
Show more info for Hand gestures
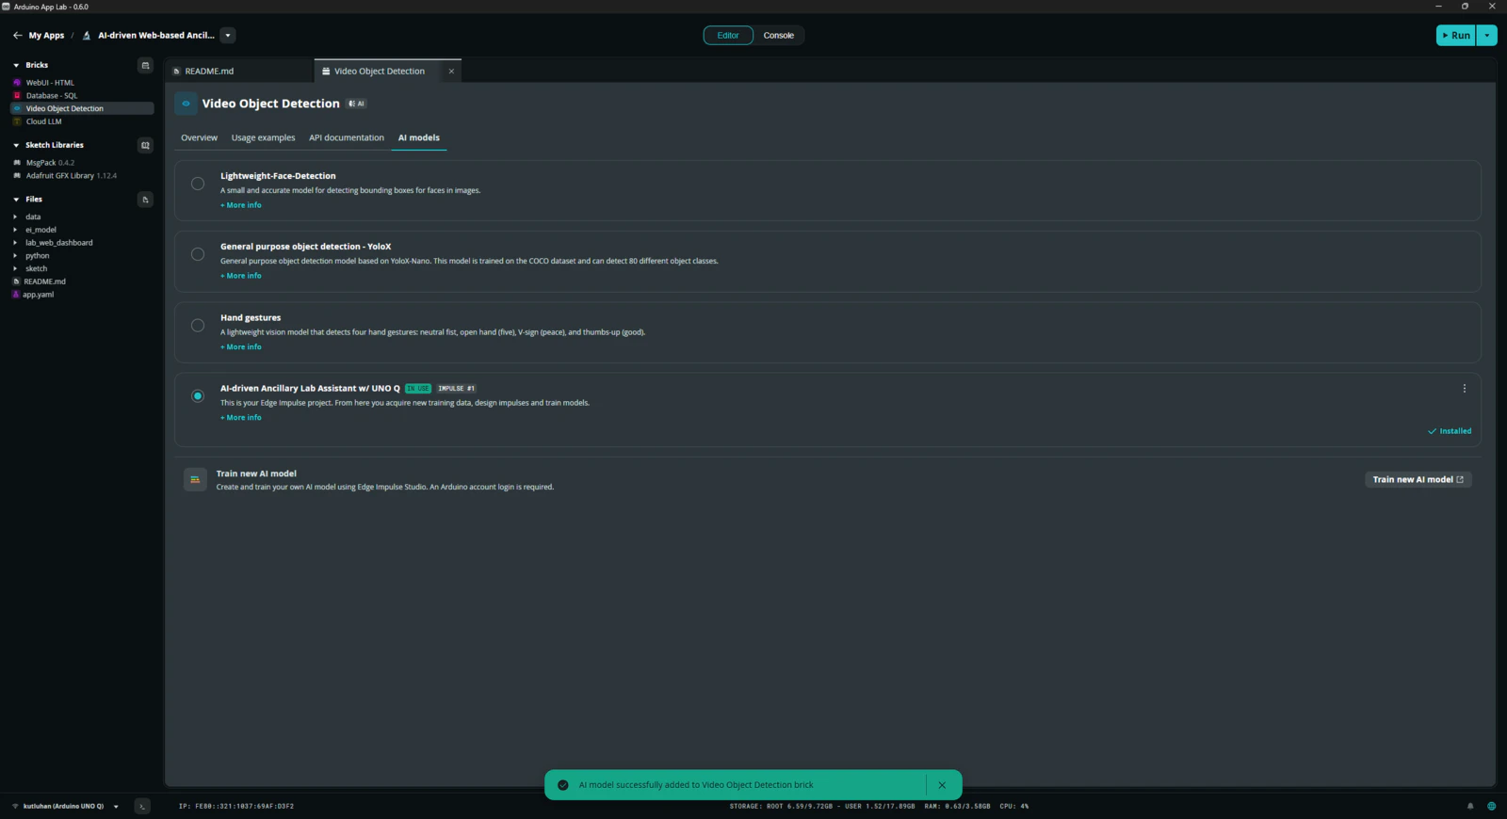241,347
